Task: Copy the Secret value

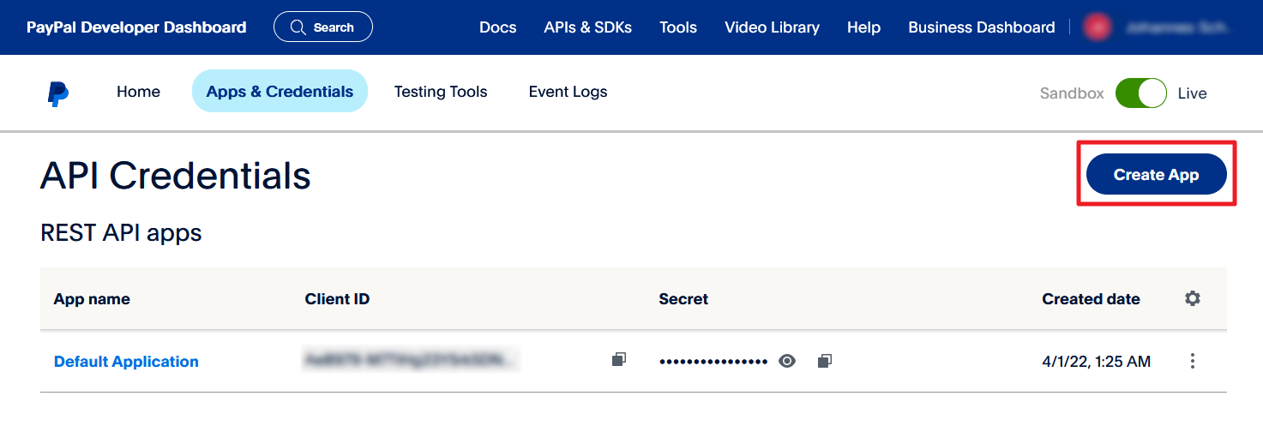Action: [824, 361]
